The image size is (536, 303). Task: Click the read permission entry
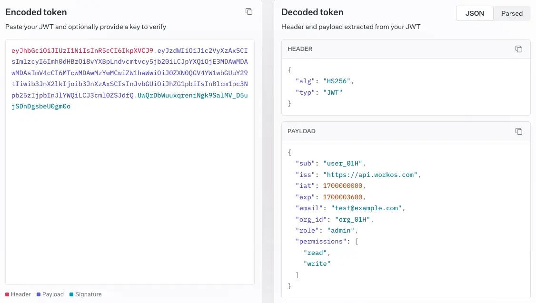(315, 253)
